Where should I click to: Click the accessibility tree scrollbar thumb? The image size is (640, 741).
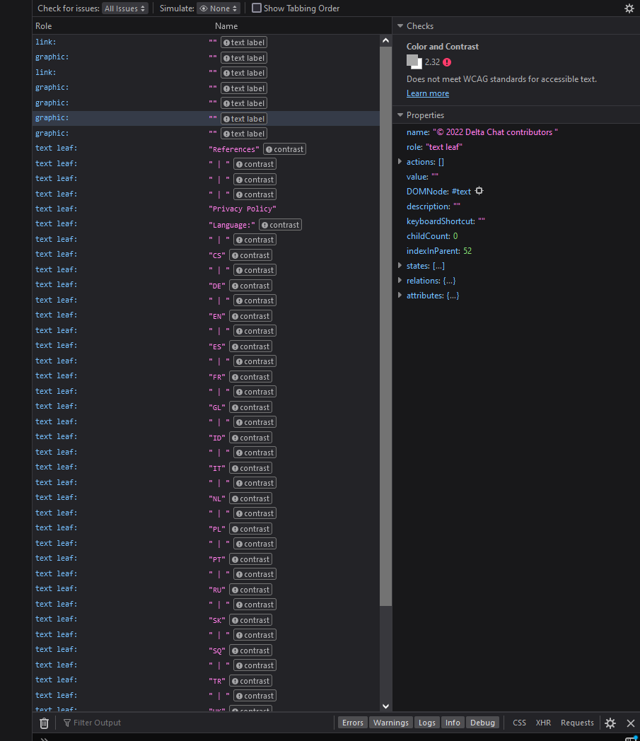385,326
